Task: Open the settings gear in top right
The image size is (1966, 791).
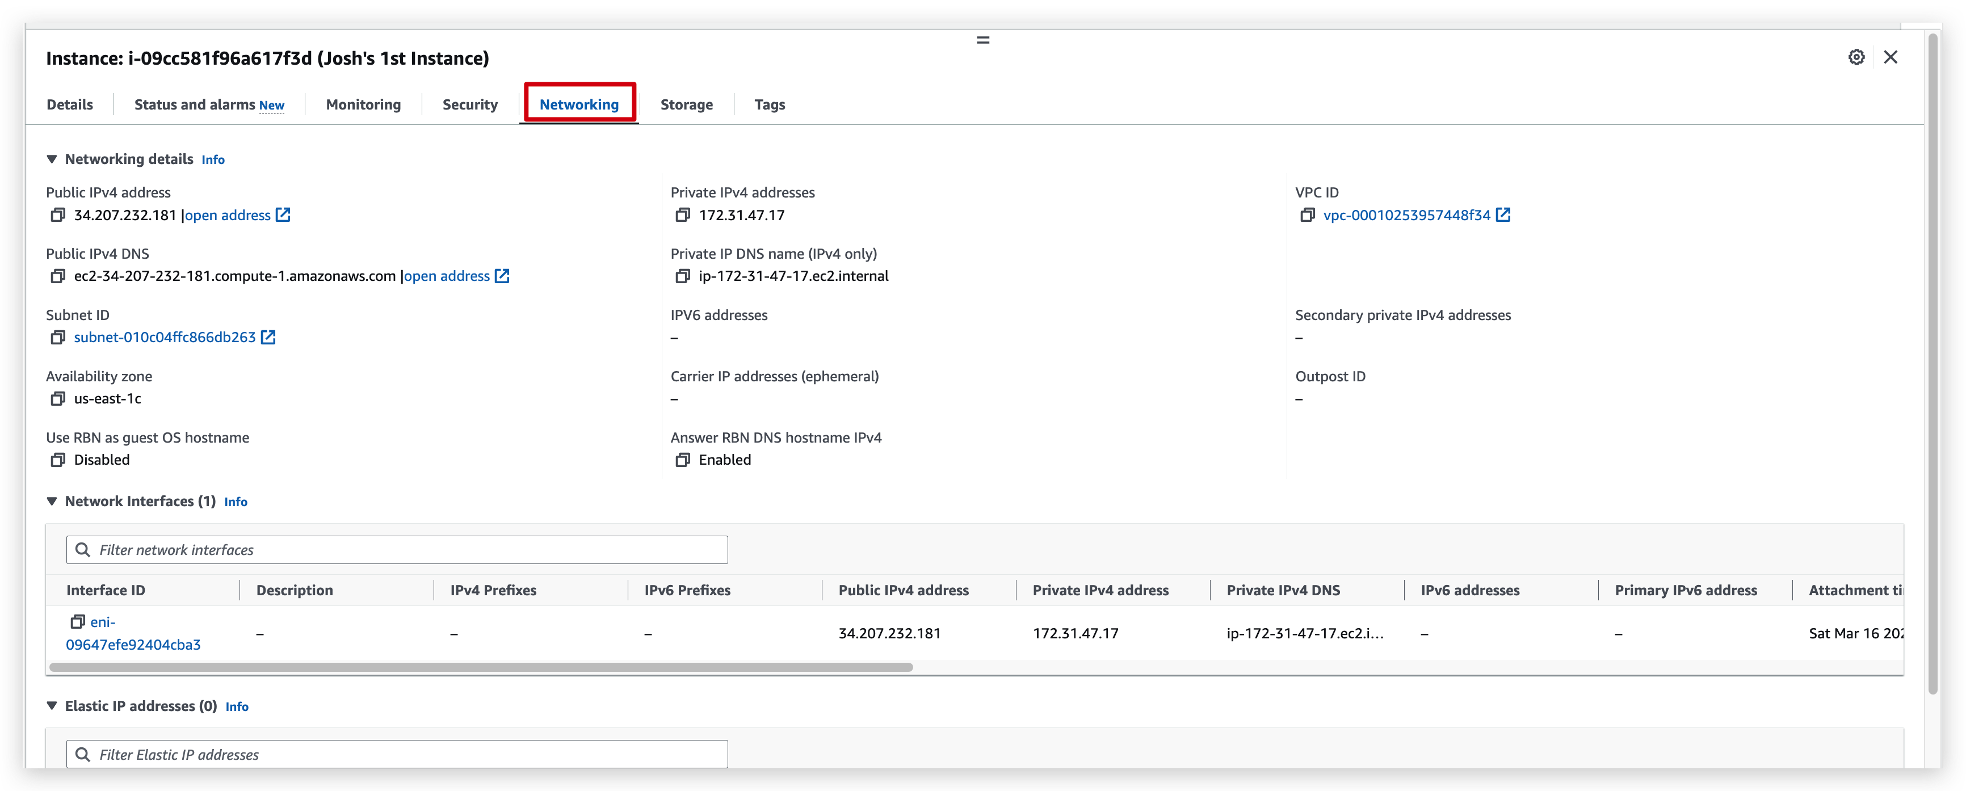Action: [x=1857, y=57]
